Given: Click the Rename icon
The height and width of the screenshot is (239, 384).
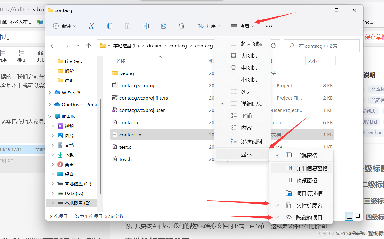Looking at the screenshot, I should click(146, 26).
